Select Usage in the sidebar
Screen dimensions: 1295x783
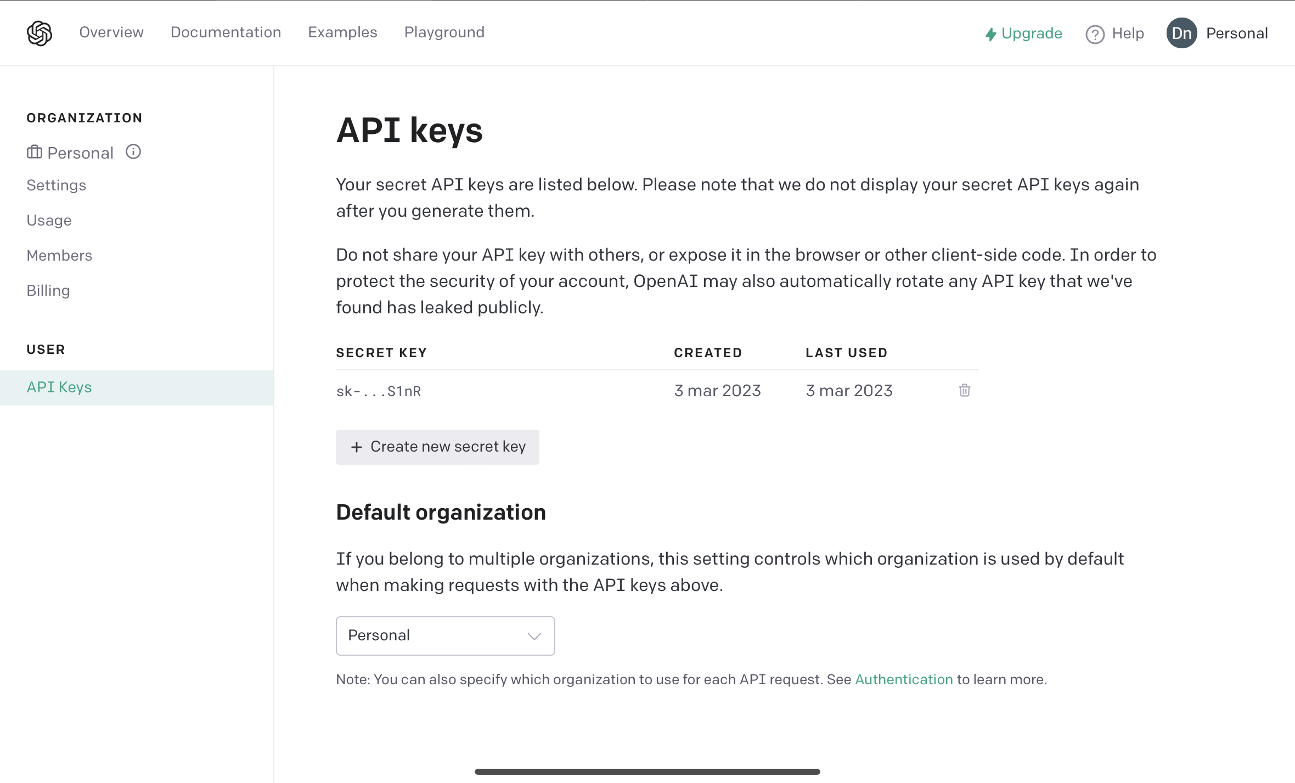(49, 220)
